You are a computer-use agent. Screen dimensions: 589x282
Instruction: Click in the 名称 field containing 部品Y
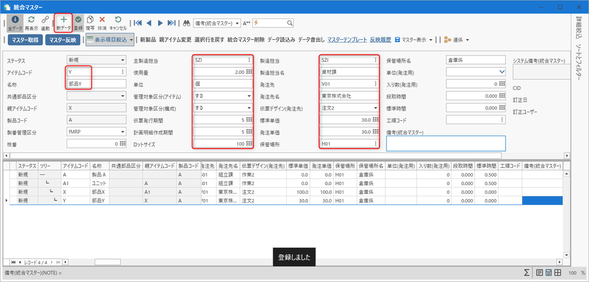[97, 84]
